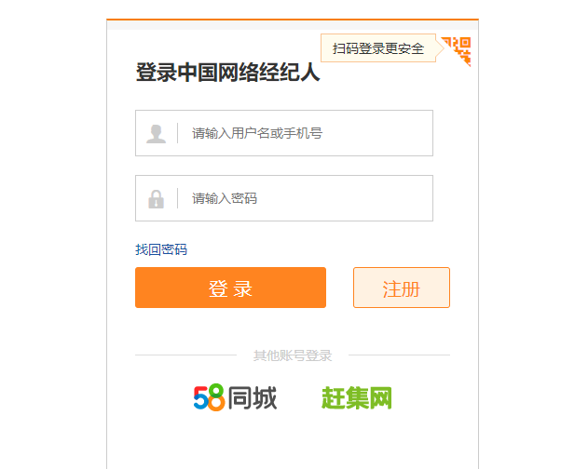
Task: Click the 同城 characters beside 58
Action: pyautogui.click(x=253, y=398)
